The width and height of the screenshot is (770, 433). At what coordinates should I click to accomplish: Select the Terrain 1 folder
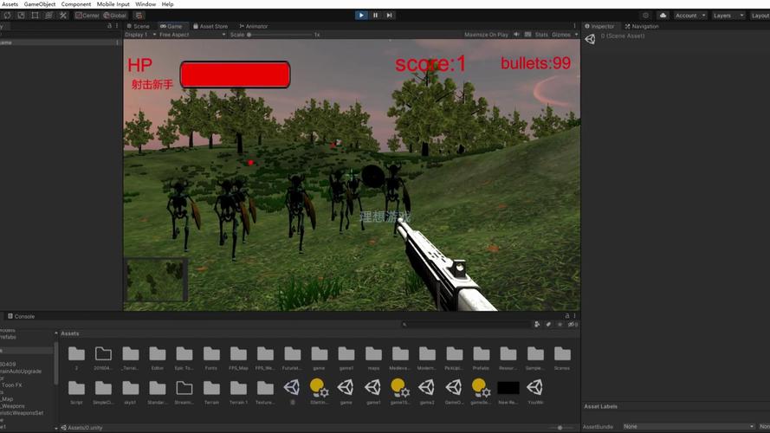click(x=238, y=391)
